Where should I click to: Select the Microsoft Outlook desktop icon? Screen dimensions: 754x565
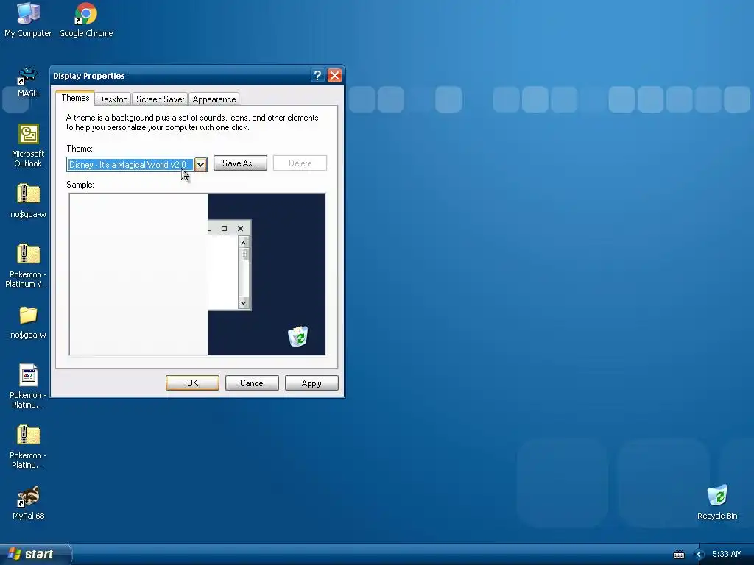point(28,145)
